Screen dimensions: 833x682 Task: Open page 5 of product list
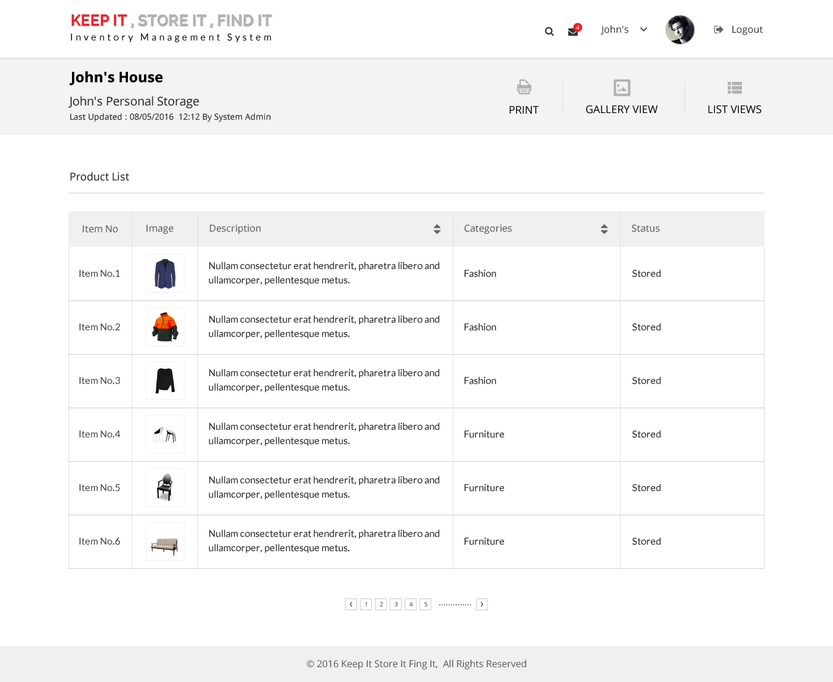425,604
